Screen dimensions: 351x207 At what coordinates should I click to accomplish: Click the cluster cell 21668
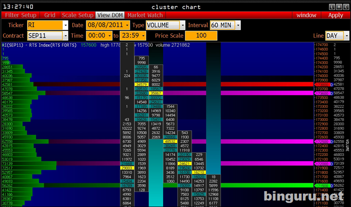click(x=127, y=163)
